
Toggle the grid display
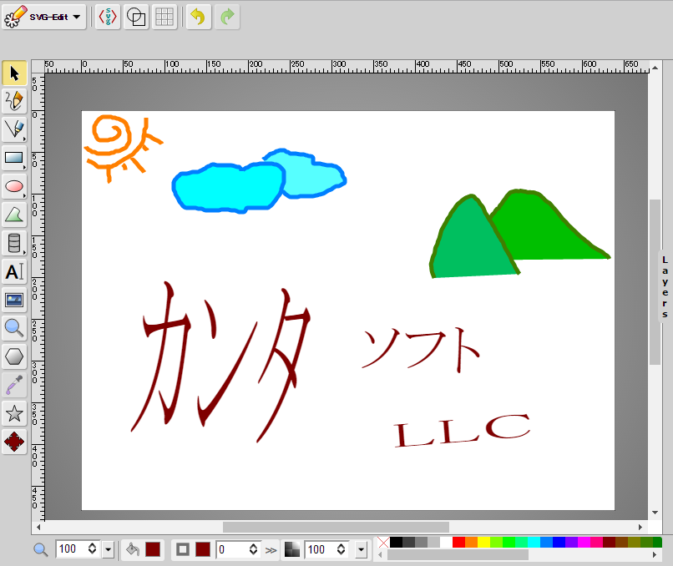[x=164, y=17]
